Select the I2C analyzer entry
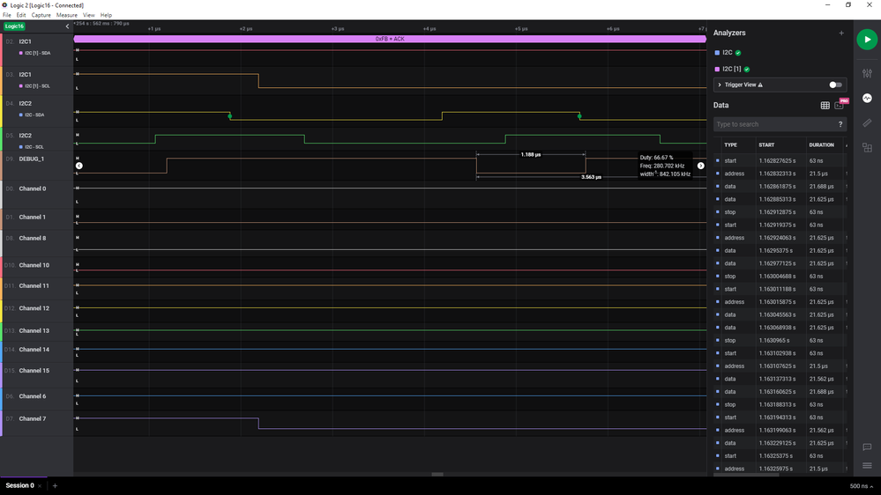 point(728,53)
